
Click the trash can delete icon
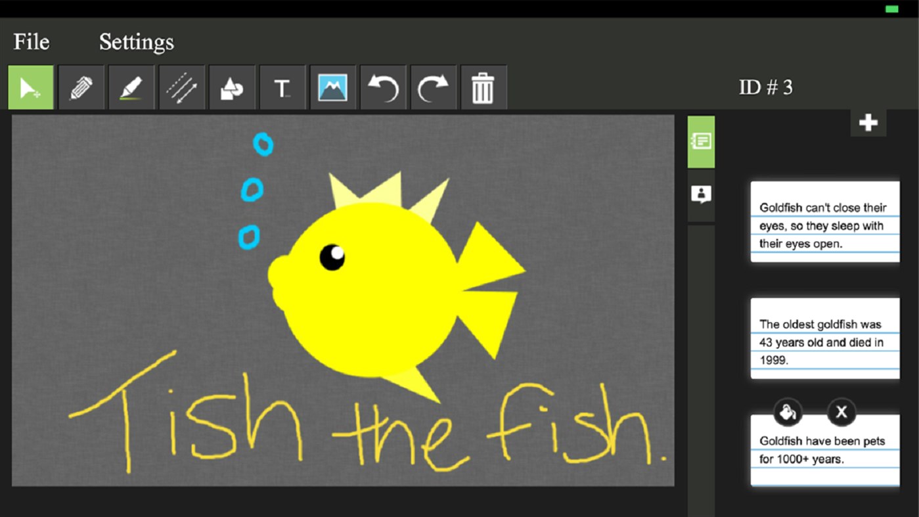[483, 87]
